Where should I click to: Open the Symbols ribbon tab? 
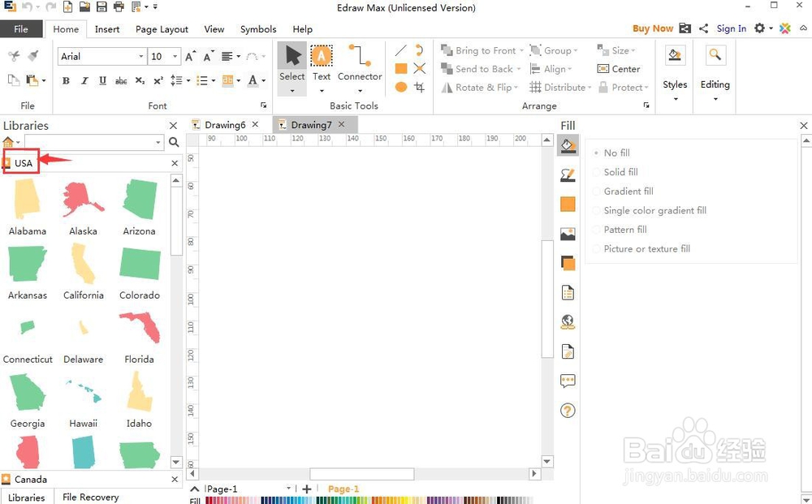tap(258, 29)
